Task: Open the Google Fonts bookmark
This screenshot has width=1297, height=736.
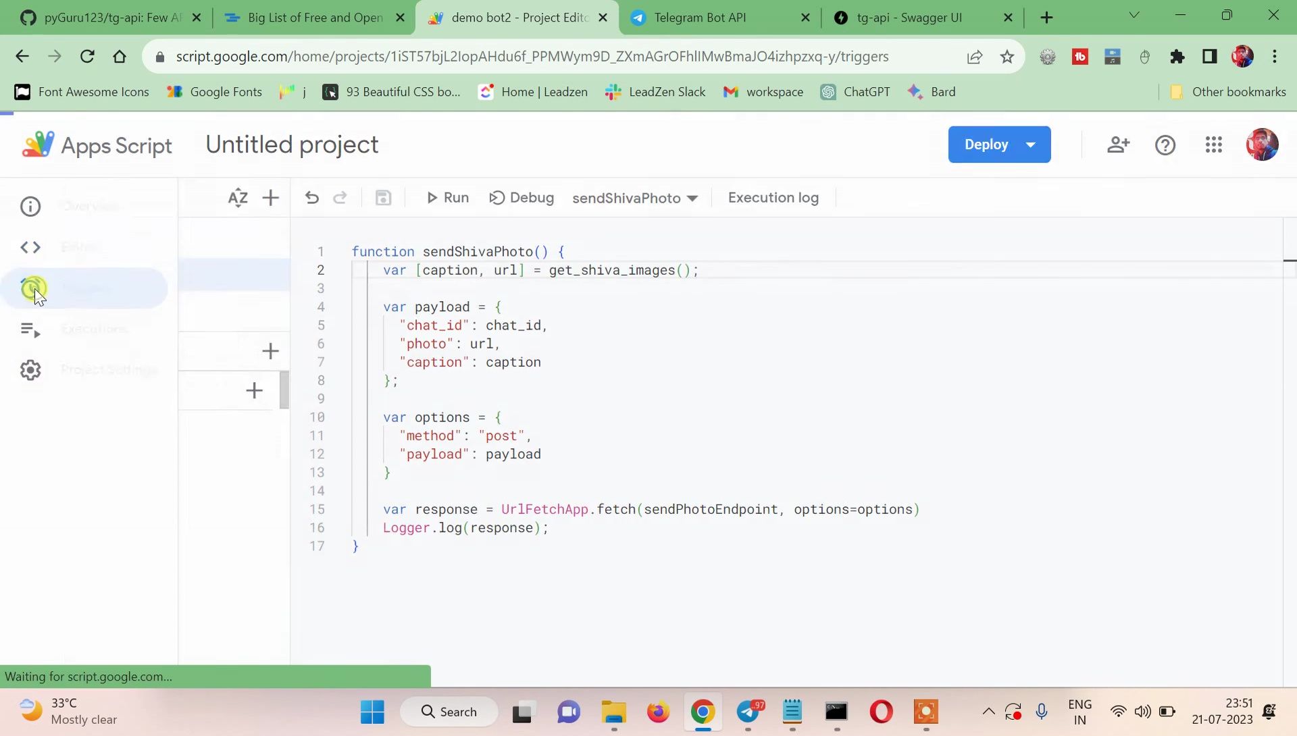Action: [x=214, y=92]
